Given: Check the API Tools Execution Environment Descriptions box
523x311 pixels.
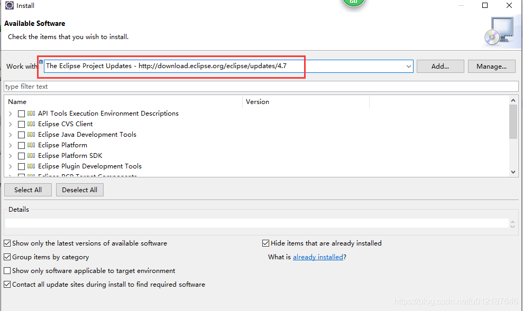Looking at the screenshot, I should point(21,114).
